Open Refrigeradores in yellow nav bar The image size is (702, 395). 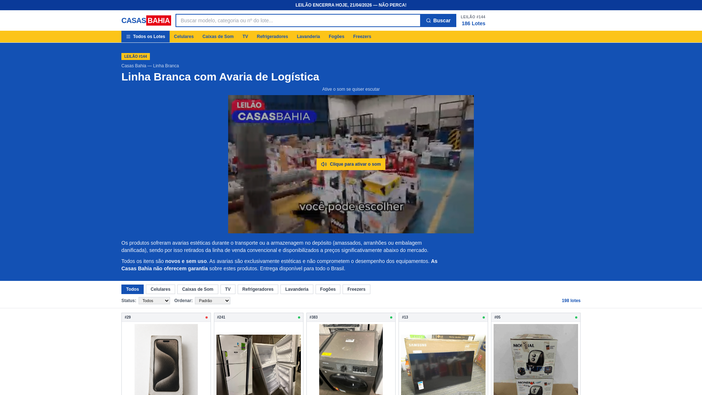pyautogui.click(x=272, y=37)
